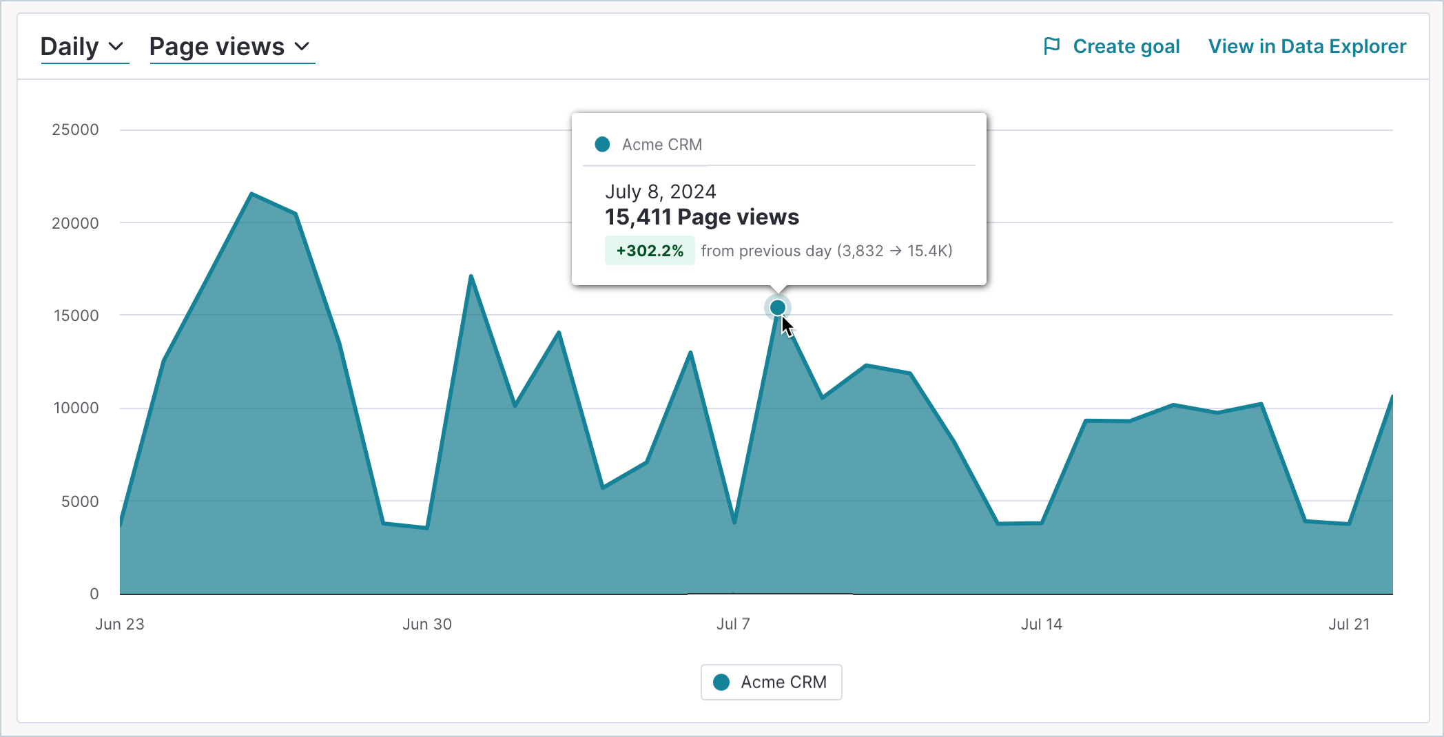Screen dimensions: 1444x737
Task: Click the 20000 y-axis label
Action: [75, 223]
